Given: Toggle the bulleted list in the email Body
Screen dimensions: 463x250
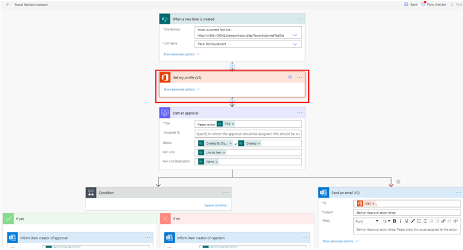Looking at the screenshot, I should (x=419, y=221).
